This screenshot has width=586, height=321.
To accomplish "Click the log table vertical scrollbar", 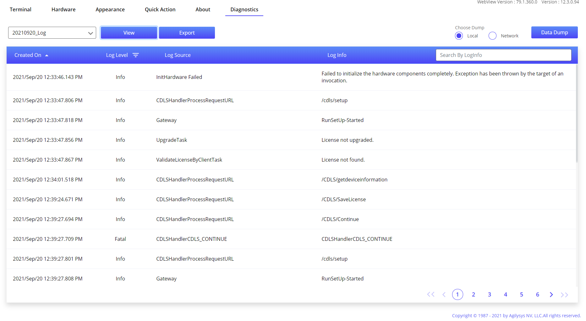I will click(577, 113).
